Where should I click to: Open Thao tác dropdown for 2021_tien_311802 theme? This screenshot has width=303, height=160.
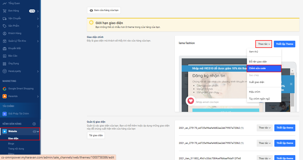[x=265, y=158]
